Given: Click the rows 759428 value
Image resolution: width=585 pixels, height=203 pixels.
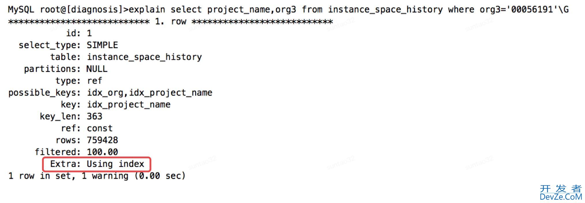Looking at the screenshot, I should click(x=102, y=140).
